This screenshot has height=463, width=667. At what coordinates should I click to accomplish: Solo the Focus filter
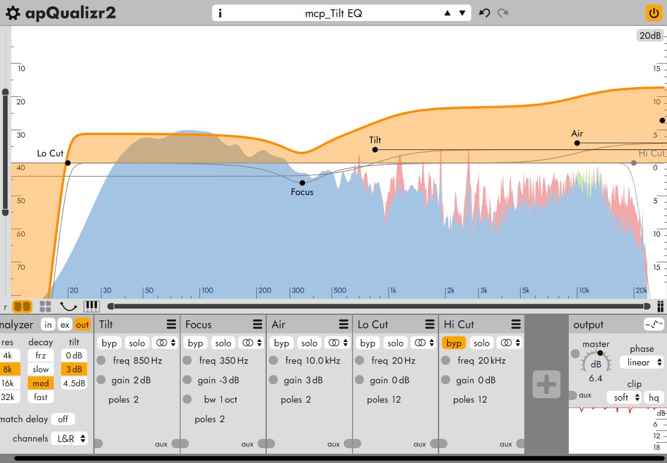point(223,343)
